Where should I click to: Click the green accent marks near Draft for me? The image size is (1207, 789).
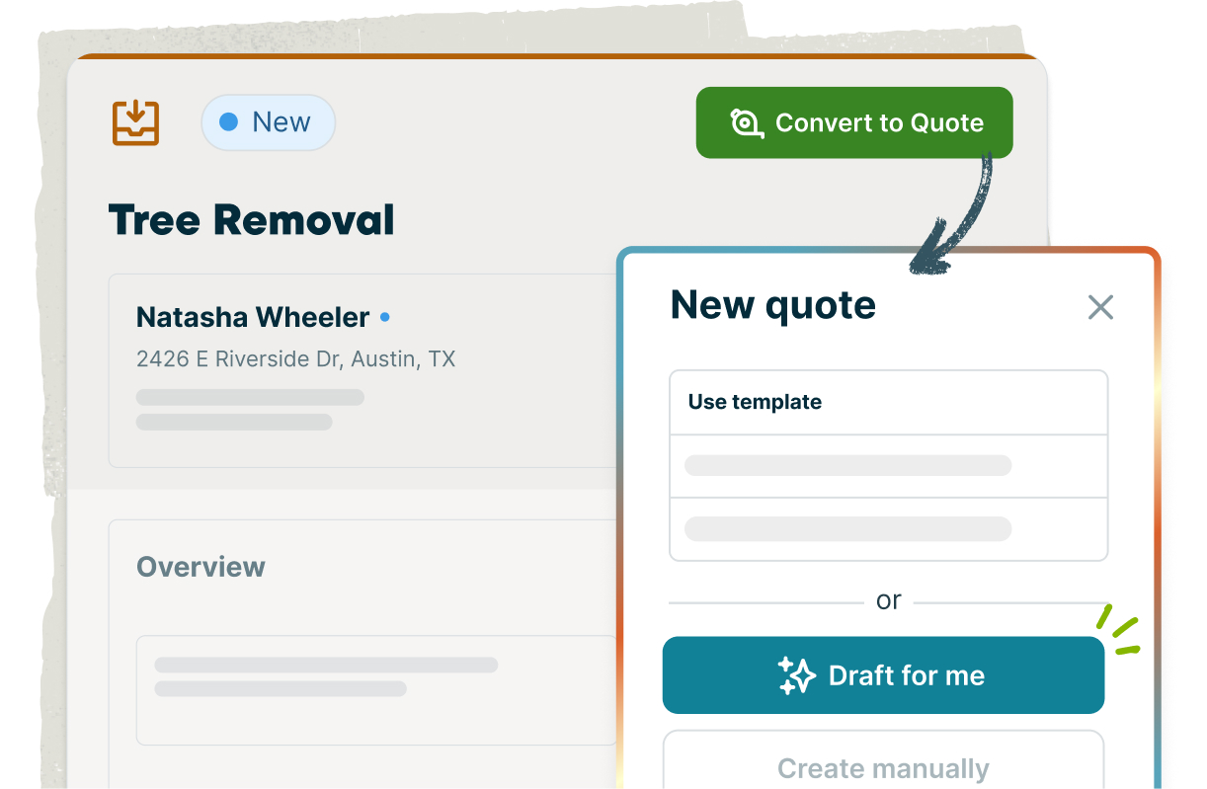1120,633
